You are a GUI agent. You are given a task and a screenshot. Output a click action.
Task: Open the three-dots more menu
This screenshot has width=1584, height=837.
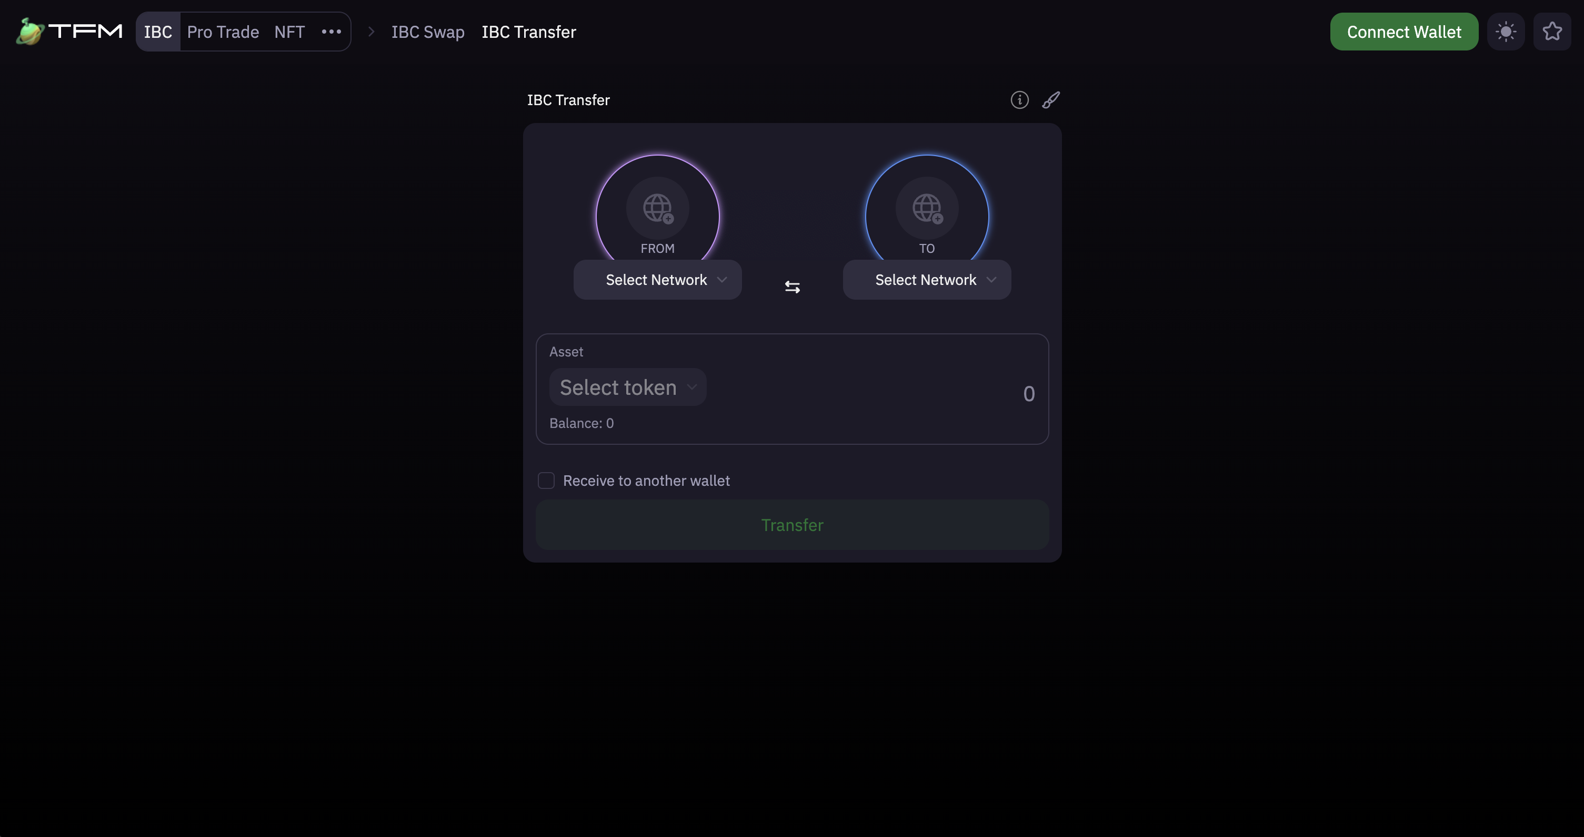pyautogui.click(x=331, y=32)
